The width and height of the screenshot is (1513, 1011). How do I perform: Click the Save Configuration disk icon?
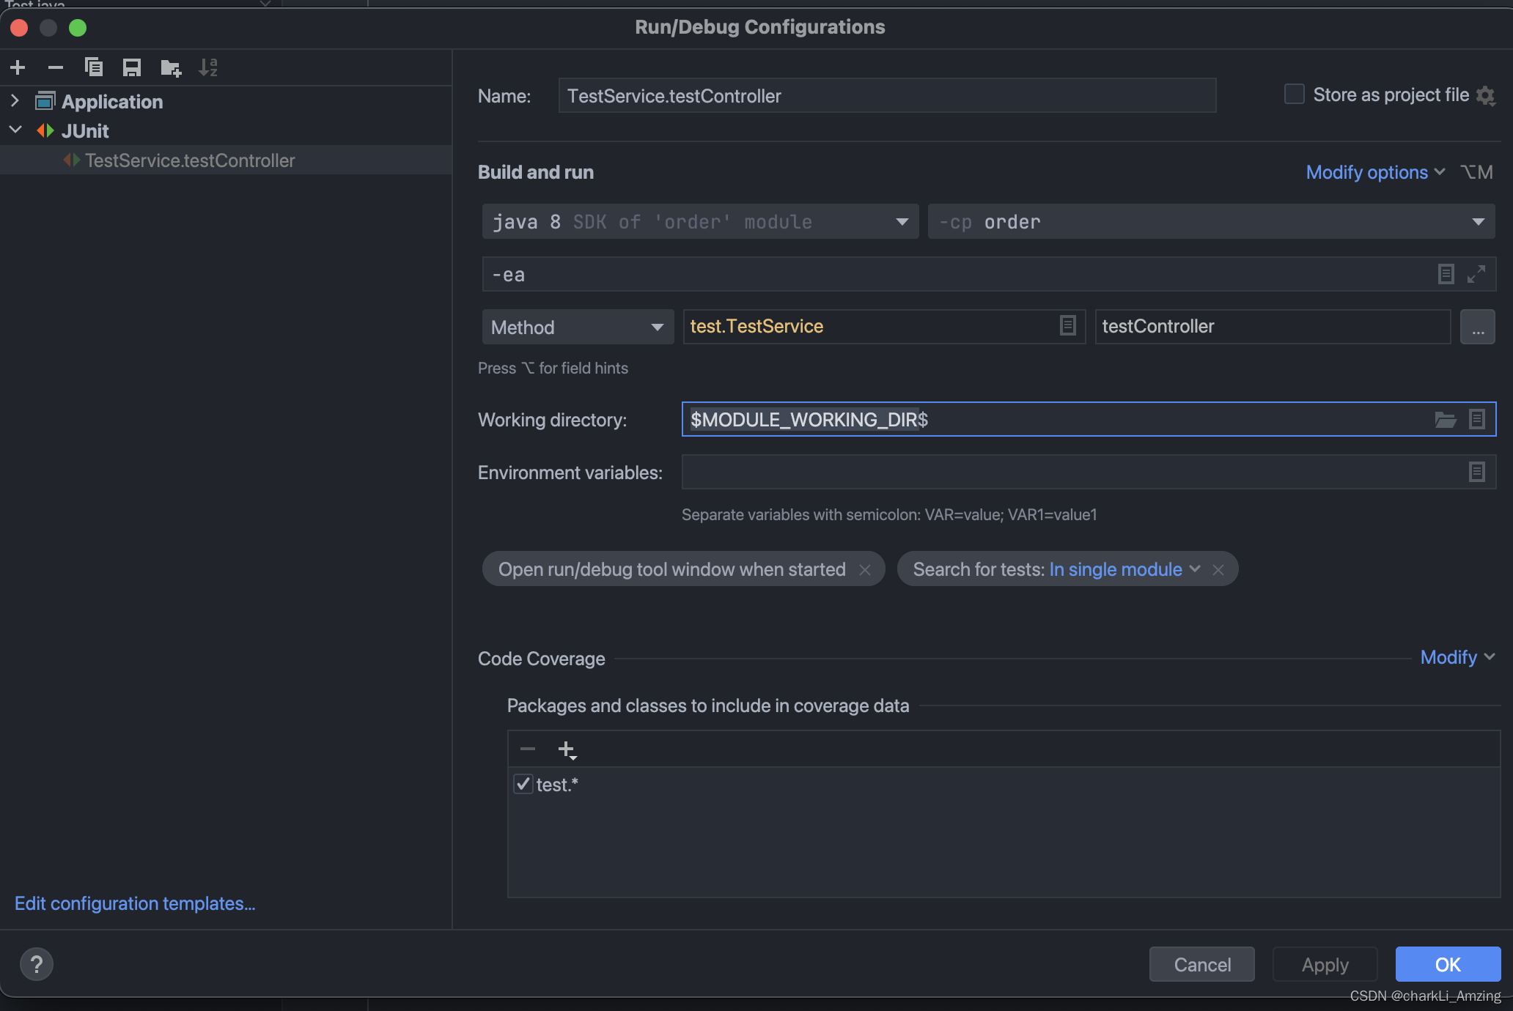click(x=132, y=68)
